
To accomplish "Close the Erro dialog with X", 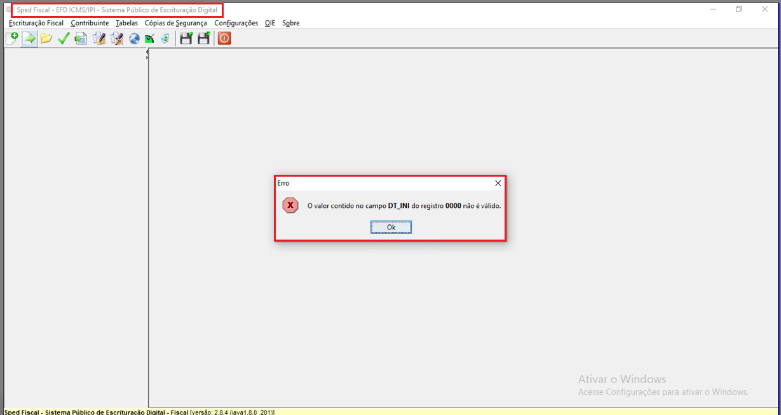I will coord(498,183).
